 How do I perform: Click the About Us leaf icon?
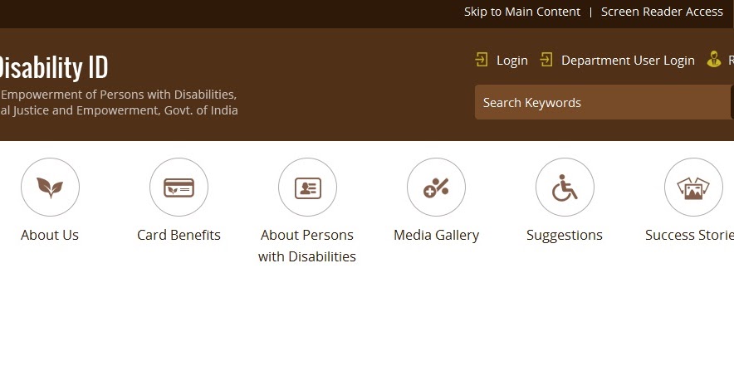click(x=50, y=188)
